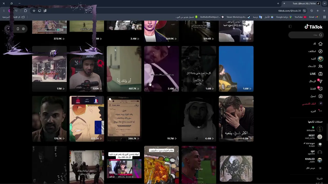This screenshot has width=328, height=184.
Task: Open the blue guitar video with 1.6M views
Action: (236, 69)
